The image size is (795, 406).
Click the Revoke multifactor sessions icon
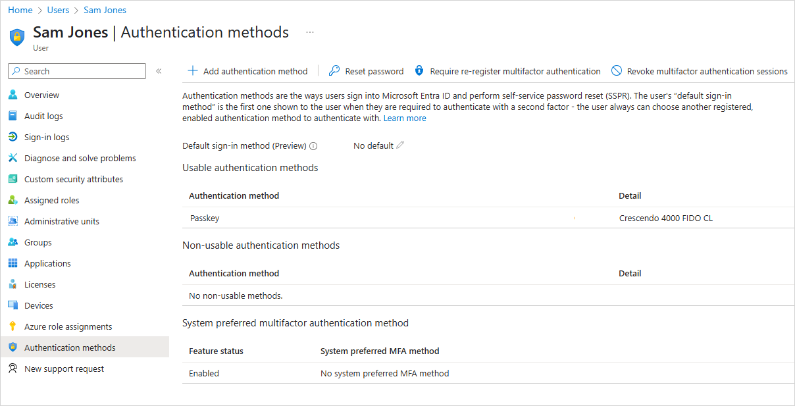click(617, 71)
